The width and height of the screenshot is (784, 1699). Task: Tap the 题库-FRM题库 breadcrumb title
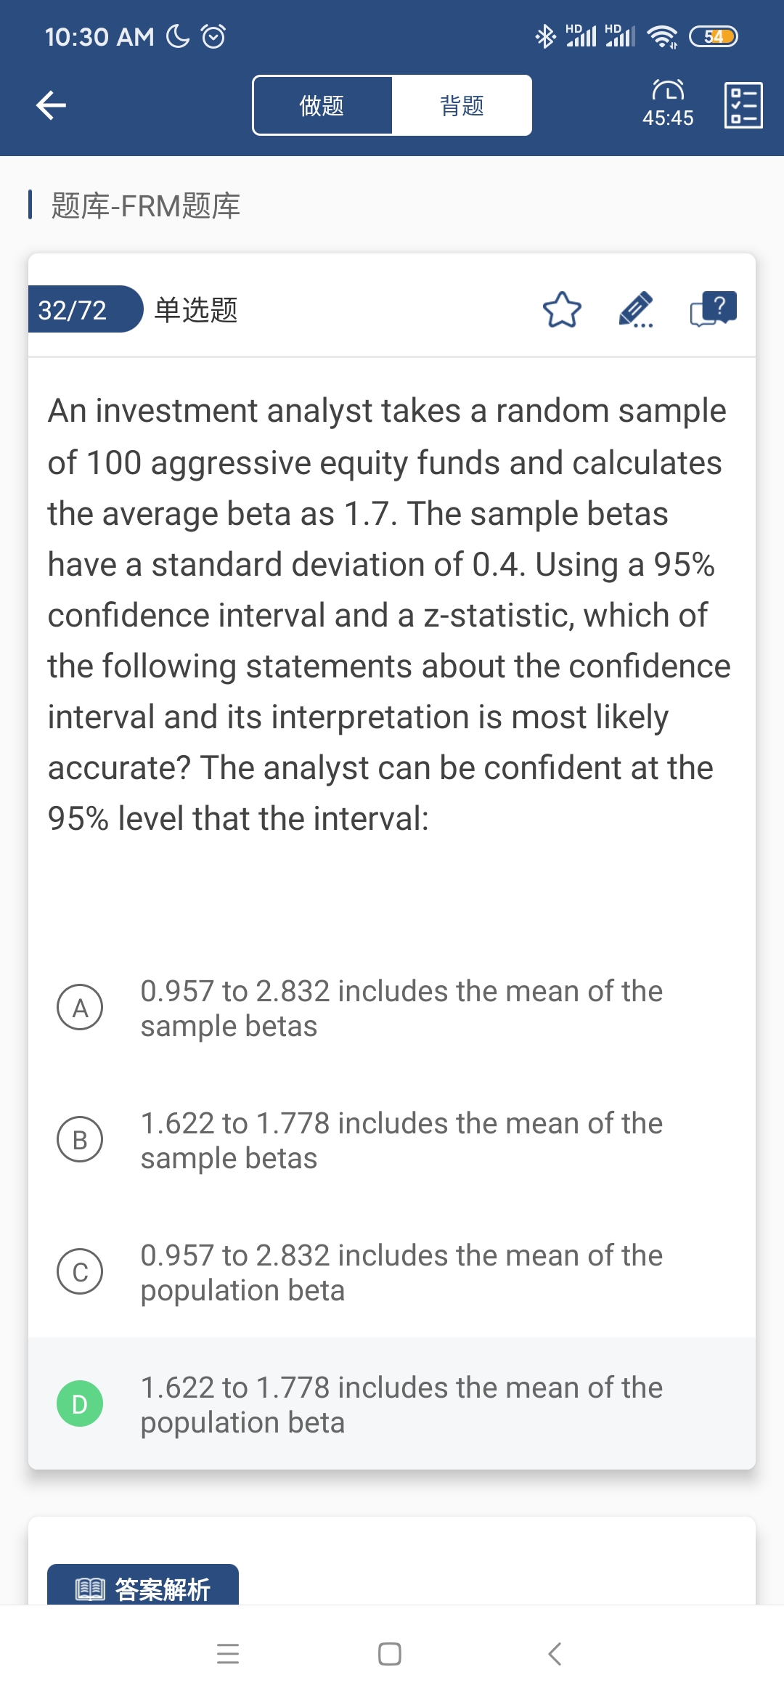145,205
